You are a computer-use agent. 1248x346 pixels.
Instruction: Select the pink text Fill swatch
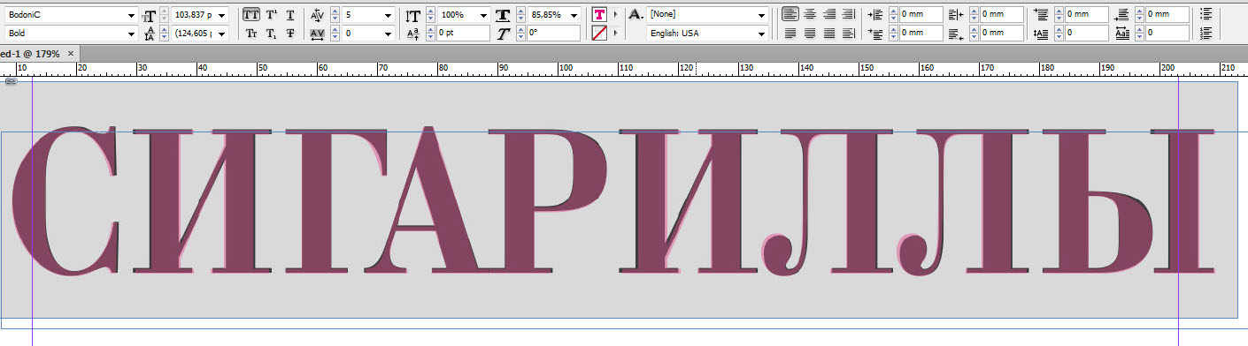coord(600,15)
